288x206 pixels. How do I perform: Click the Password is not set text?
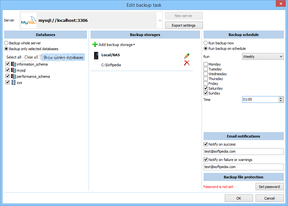coord(218,187)
